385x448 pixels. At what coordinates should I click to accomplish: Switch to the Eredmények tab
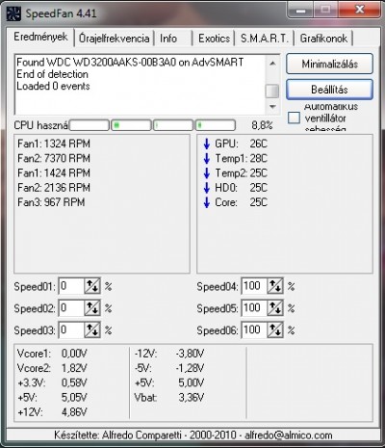point(40,37)
